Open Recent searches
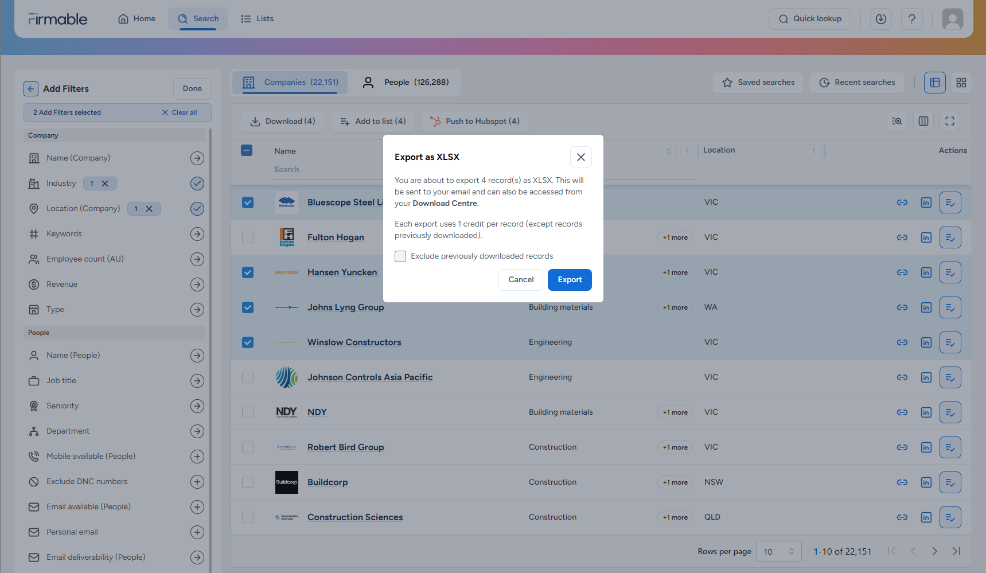The width and height of the screenshot is (986, 573). click(x=857, y=83)
